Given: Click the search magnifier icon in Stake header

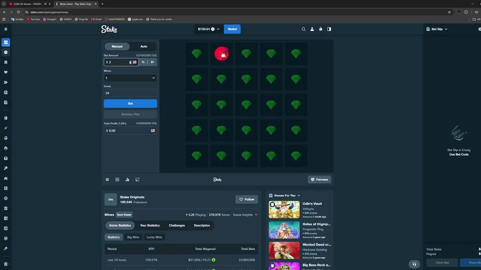Looking at the screenshot, I should point(304,29).
